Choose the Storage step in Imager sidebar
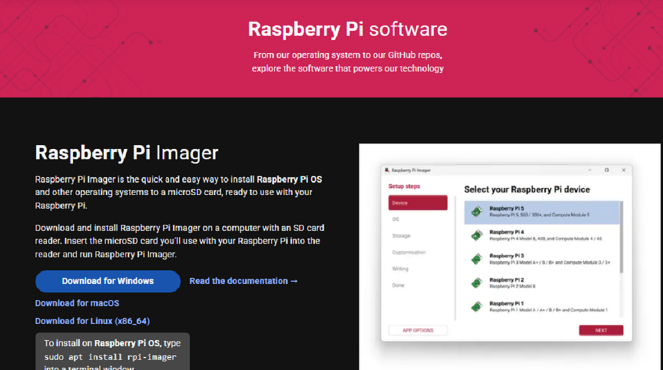The image size is (663, 370). 401,236
